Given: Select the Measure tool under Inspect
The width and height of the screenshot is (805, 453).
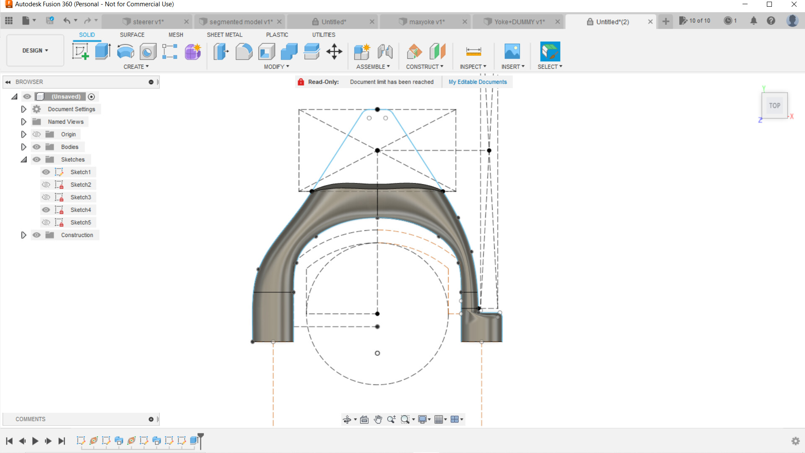Looking at the screenshot, I should tap(473, 51).
